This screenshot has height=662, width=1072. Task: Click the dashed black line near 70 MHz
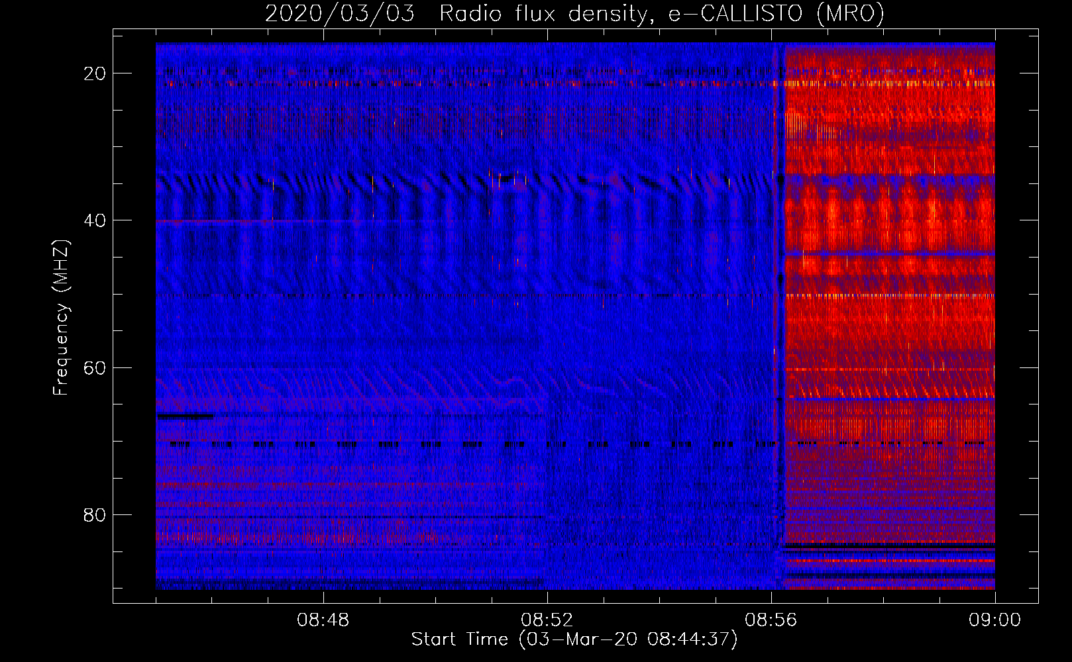click(x=575, y=444)
